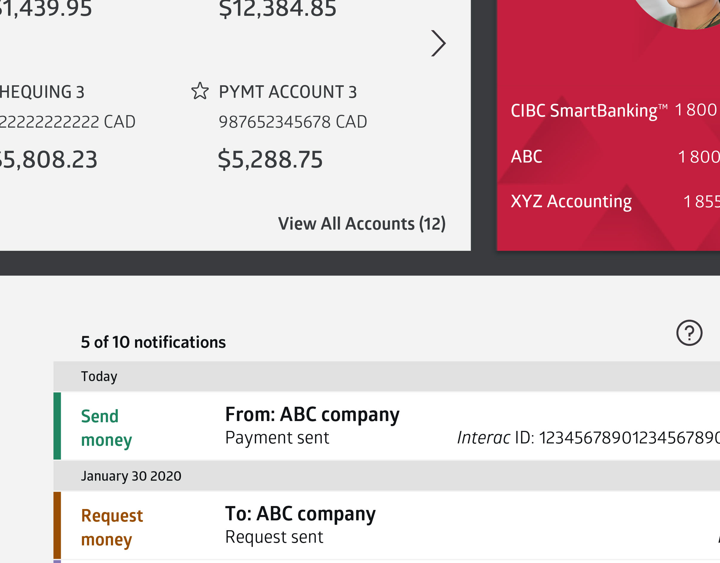Viewport: 720px width, 563px height.
Task: Toggle the favorite star for PYMT ACCOUNT 3
Action: click(x=200, y=91)
